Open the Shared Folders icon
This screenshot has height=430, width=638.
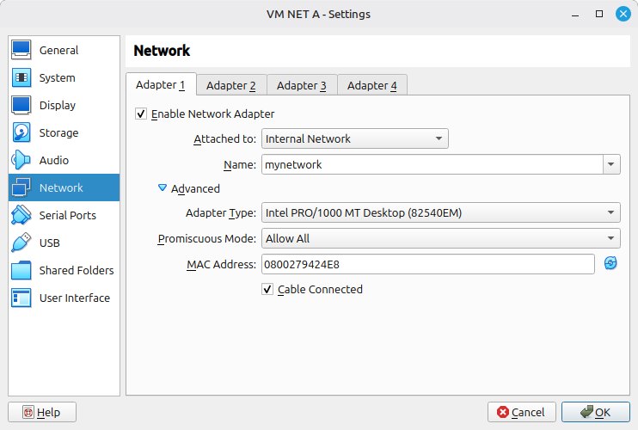[x=21, y=271]
